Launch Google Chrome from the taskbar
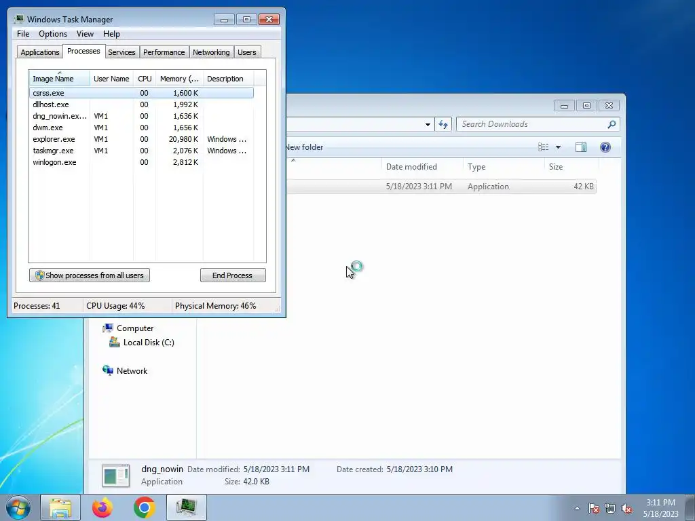Viewport: 695px width, 521px height. tap(144, 507)
